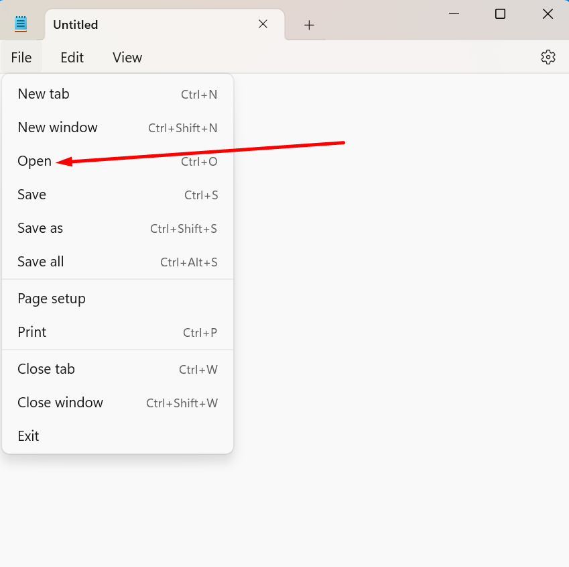This screenshot has height=567, width=569.
Task: Click Open in the File menu
Action: [35, 161]
